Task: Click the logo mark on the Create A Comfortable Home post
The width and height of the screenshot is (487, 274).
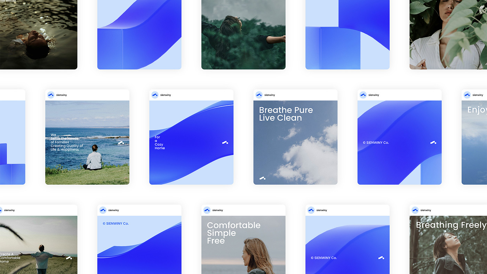Action: (69, 258)
